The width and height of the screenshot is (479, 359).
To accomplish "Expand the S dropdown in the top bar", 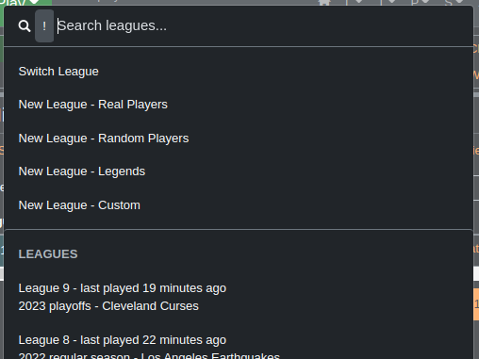I will (454, 3).
